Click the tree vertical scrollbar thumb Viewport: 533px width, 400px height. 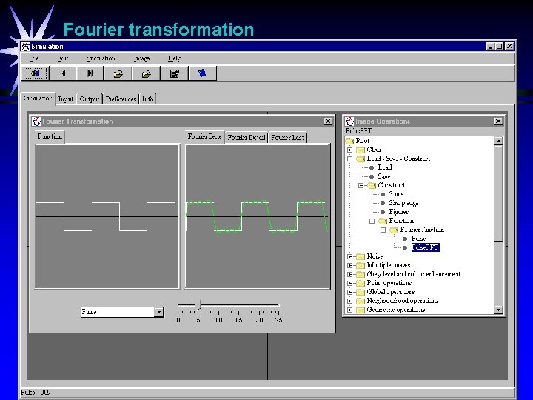tap(498, 193)
